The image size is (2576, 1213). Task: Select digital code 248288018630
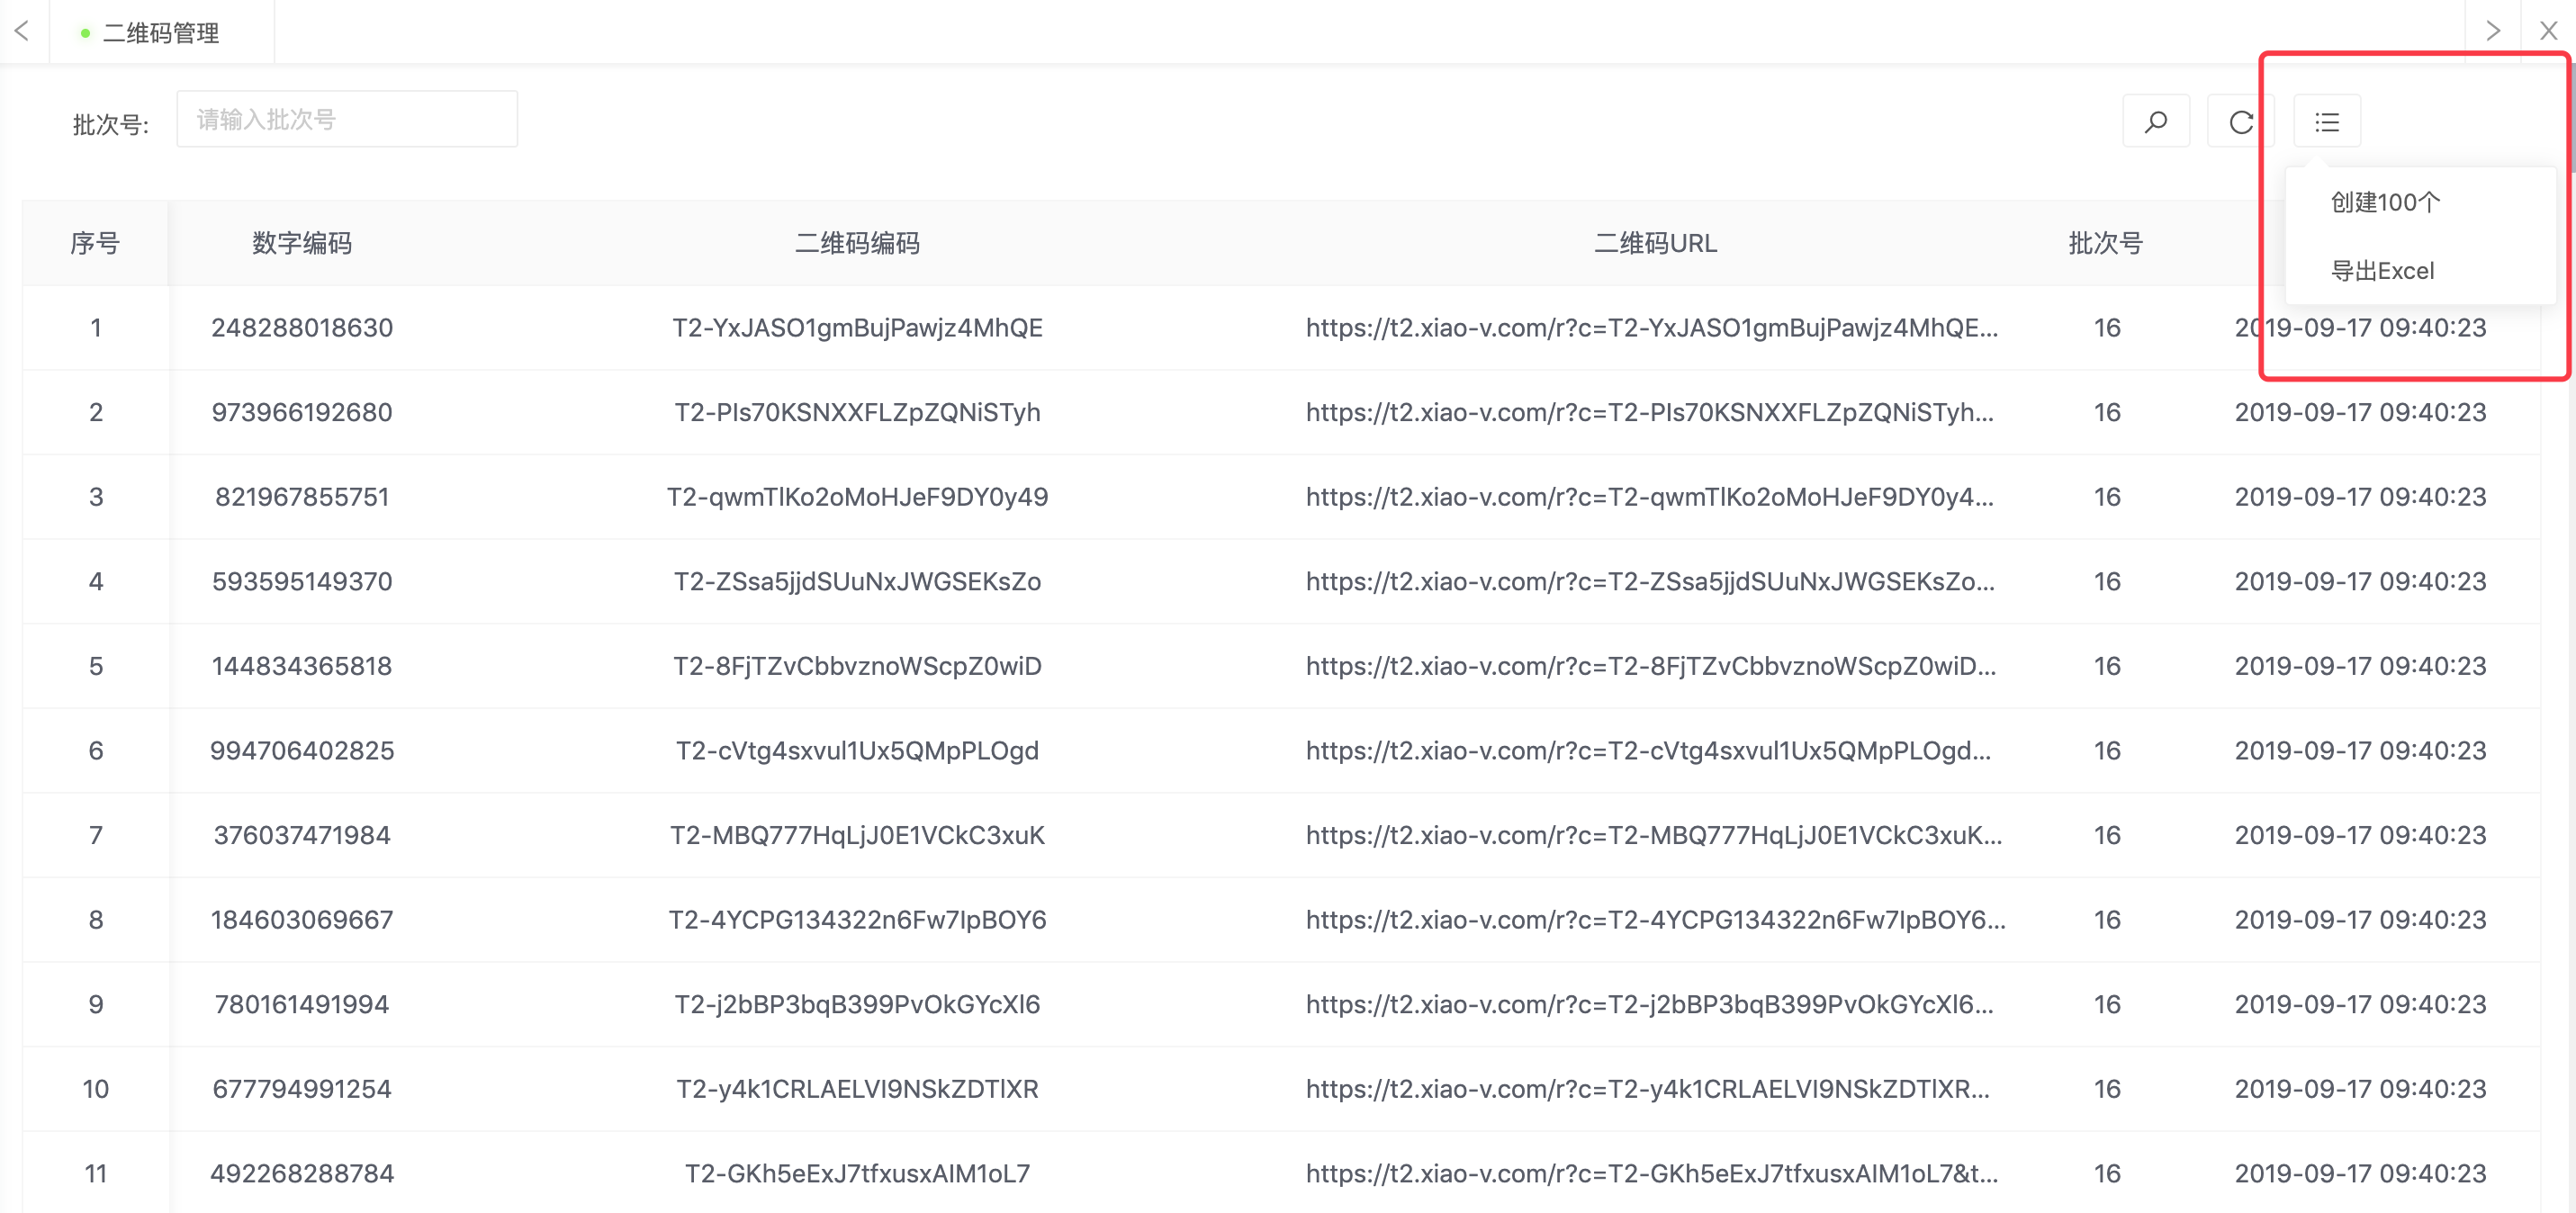(302, 328)
